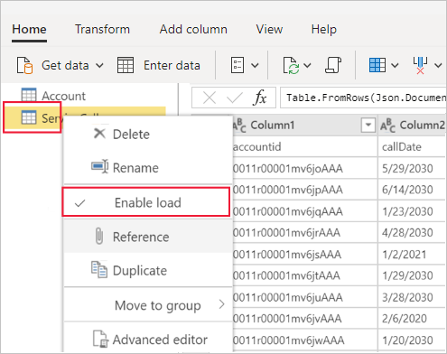Expand the Move to group submenu

click(148, 305)
